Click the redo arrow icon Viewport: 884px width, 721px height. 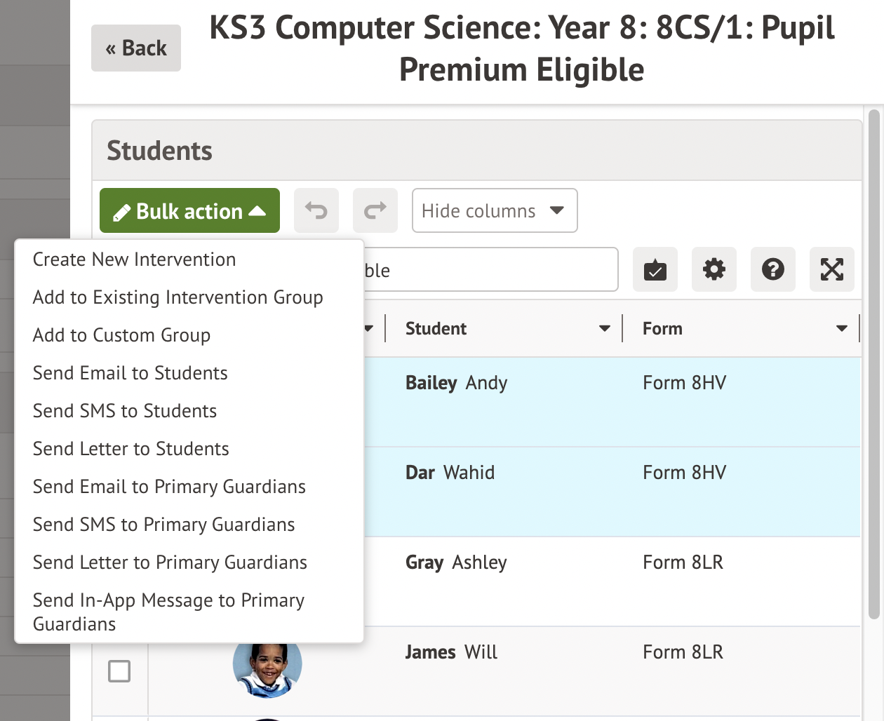(375, 210)
